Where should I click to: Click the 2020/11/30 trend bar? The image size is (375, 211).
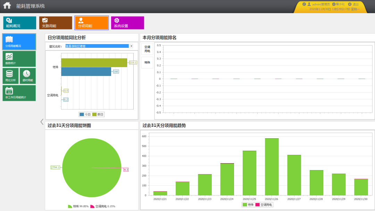click(361, 187)
